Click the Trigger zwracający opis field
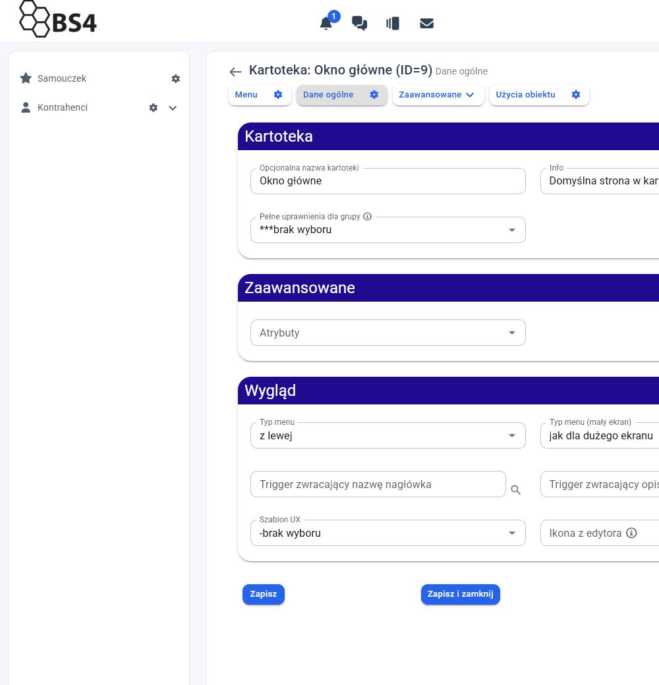659x685 pixels. (600, 484)
